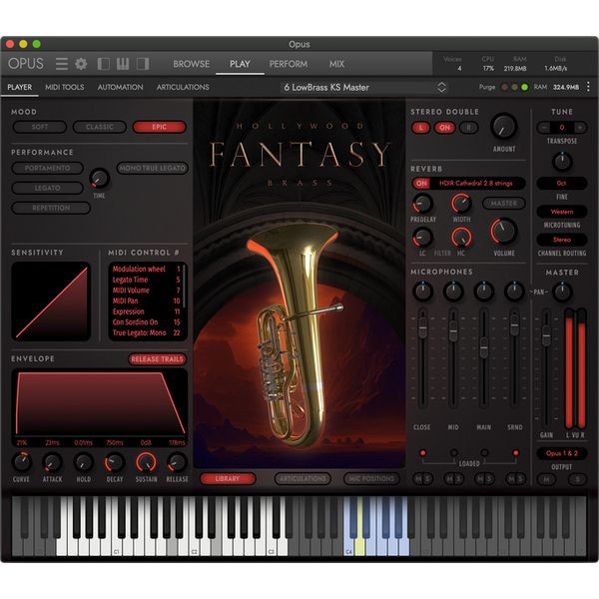599x599 pixels.
Task: Toggle the right sidebar panel icon
Action: 143,64
